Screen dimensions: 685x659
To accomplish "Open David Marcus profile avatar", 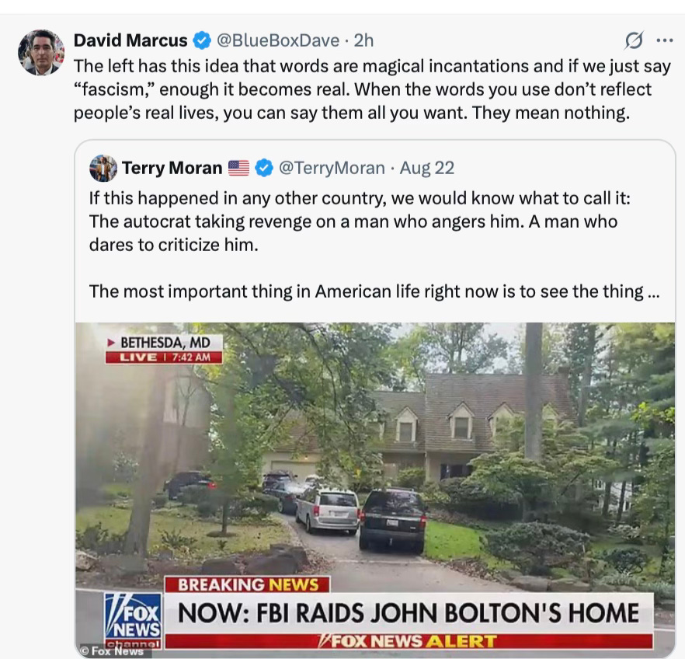I will point(41,52).
